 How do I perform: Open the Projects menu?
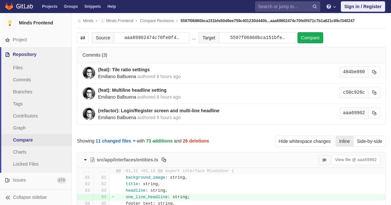click(x=50, y=7)
